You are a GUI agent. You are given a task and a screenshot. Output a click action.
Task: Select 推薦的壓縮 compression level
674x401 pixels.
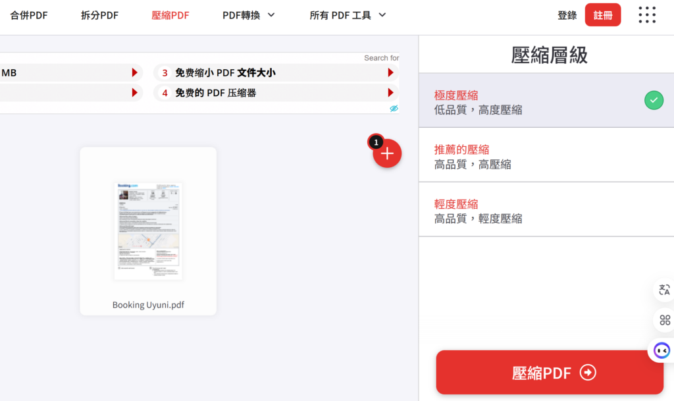point(546,157)
